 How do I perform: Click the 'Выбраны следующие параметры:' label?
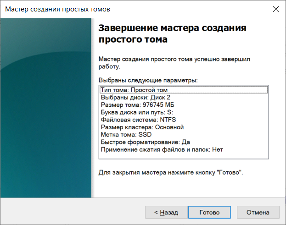point(148,80)
